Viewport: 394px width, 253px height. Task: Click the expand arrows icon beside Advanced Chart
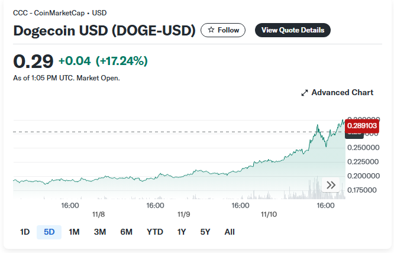click(x=305, y=93)
